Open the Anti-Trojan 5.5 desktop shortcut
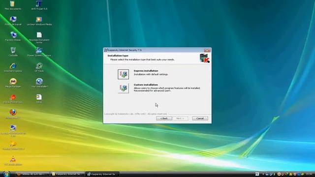Image resolution: width=315 pixels, height=177 pixels. tap(39, 5)
